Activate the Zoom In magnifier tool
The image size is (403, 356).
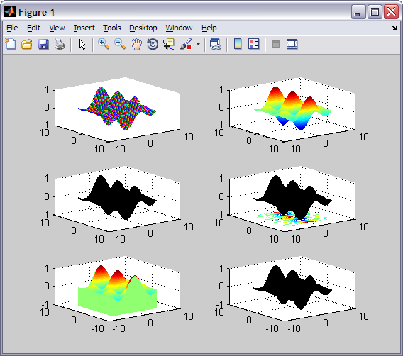[104, 44]
